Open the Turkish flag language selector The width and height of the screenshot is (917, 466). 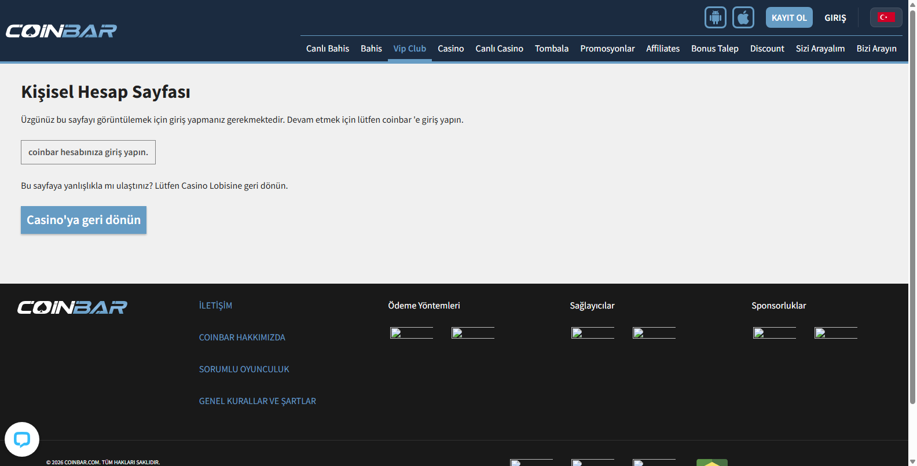pyautogui.click(x=885, y=17)
